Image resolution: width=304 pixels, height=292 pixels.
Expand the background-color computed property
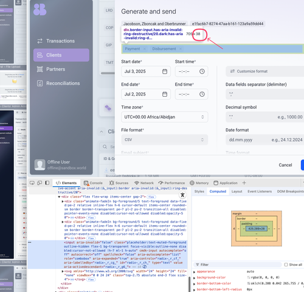tap(195, 277)
